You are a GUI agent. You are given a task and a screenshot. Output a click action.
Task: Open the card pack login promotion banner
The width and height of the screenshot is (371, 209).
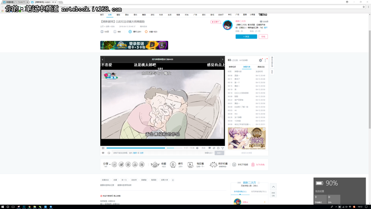[x=134, y=45]
